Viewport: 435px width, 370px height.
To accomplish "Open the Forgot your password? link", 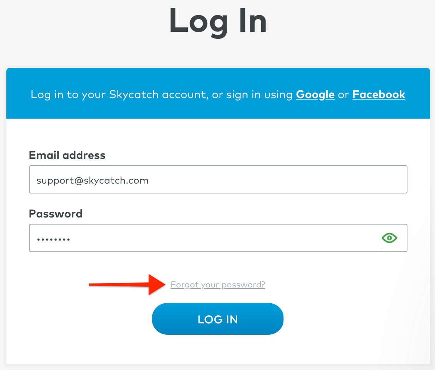I will 218,285.
